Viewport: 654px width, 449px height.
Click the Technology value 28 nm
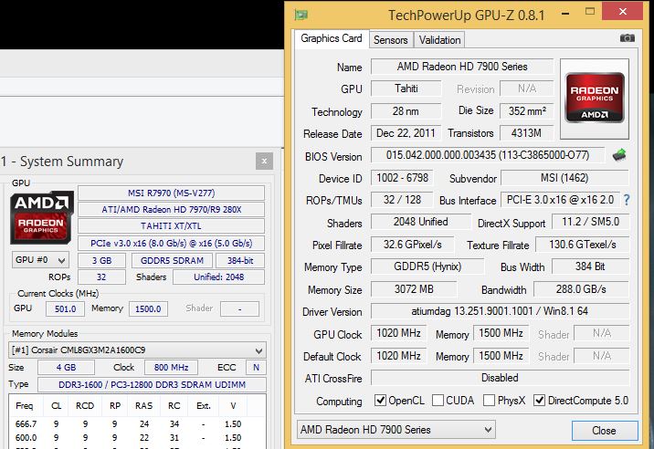coord(406,111)
